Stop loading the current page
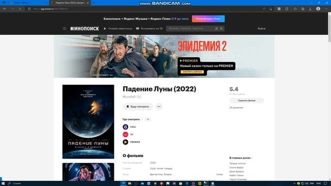331x186 pixels. tap(20, 9)
